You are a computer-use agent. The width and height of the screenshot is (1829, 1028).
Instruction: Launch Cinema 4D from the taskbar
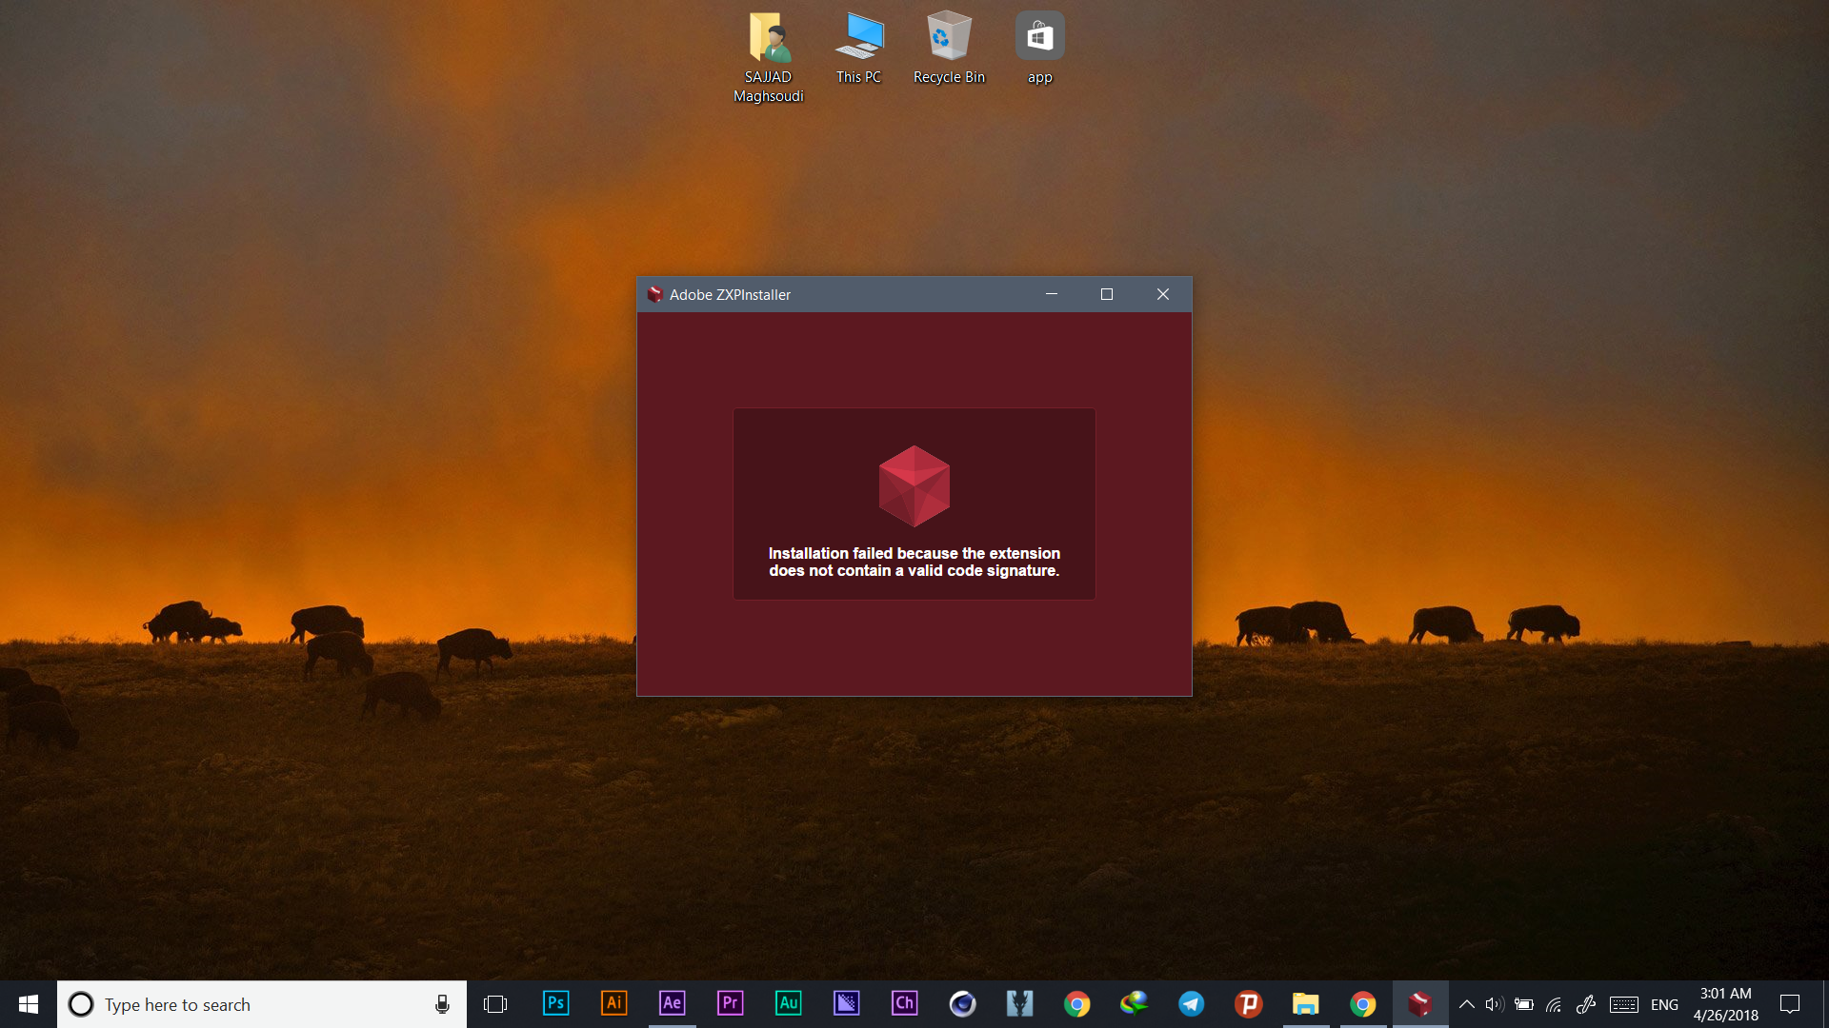pyautogui.click(x=963, y=1003)
